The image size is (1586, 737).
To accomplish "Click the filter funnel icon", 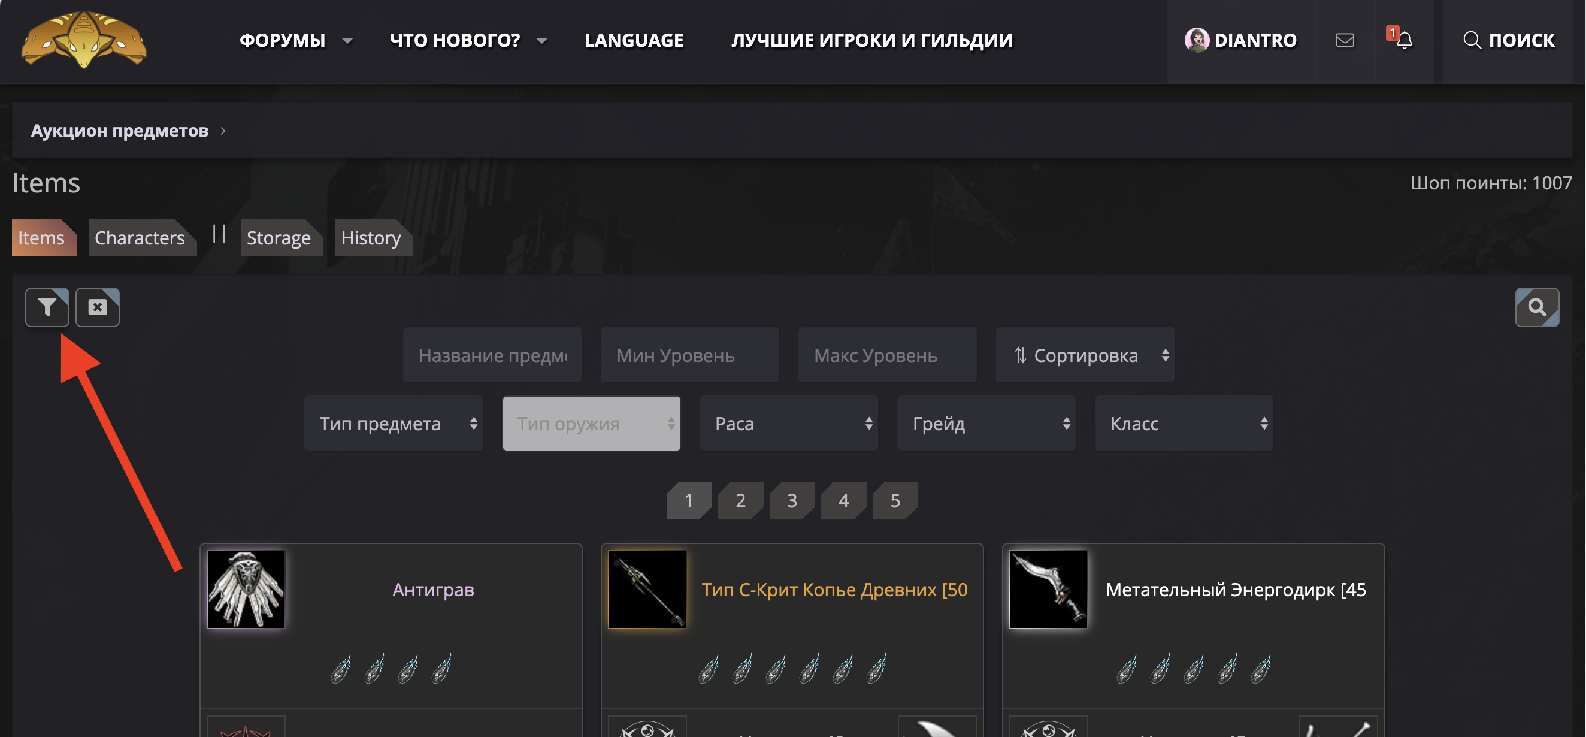I will (47, 307).
